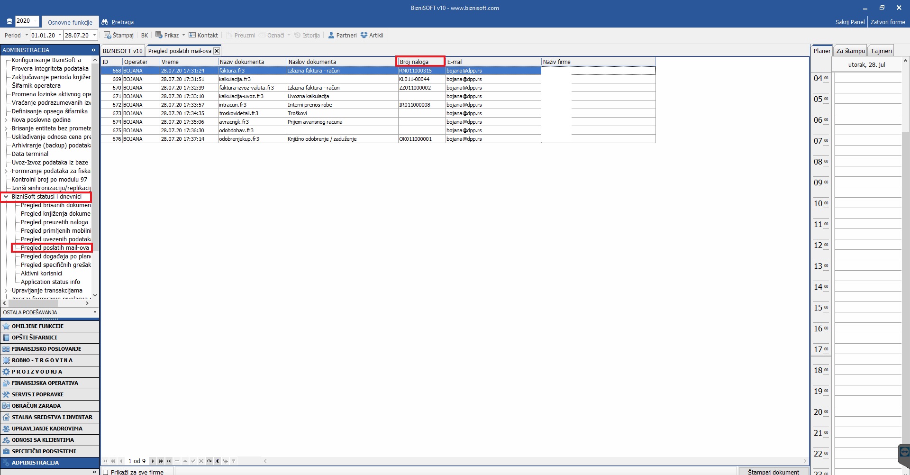This screenshot has width=910, height=475.
Task: Open the OPŠTI ŠIFARNICI module
Action: pos(50,338)
